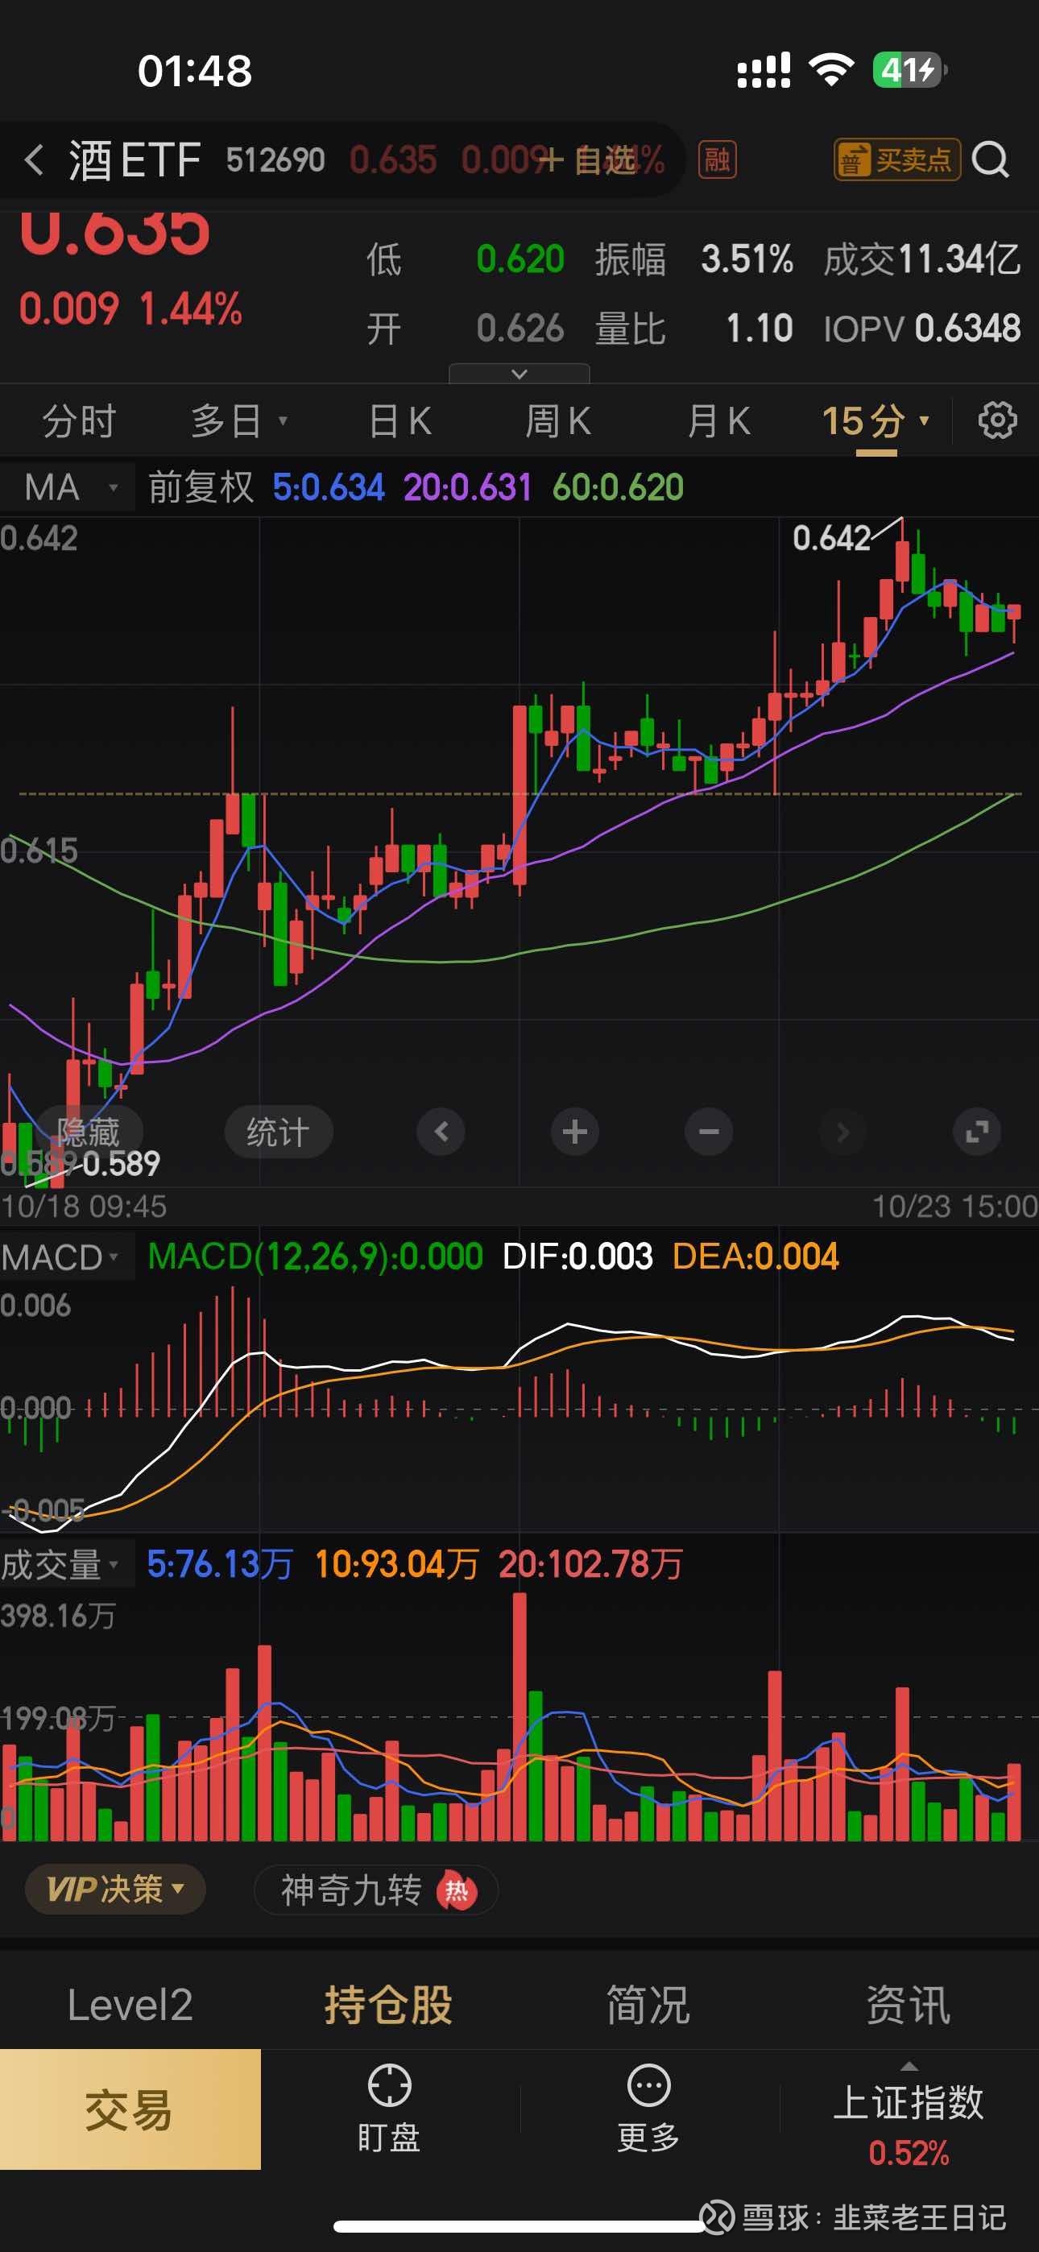Tap volume average 10:93.04万
Viewport: 1039px width, 2252px height.
[x=397, y=1565]
